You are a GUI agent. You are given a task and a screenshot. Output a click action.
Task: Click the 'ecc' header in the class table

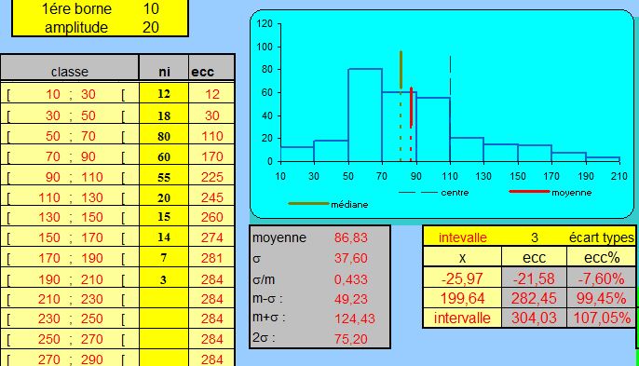(x=202, y=72)
